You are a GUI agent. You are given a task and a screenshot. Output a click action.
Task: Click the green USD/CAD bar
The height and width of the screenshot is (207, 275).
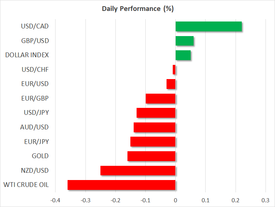pos(209,27)
